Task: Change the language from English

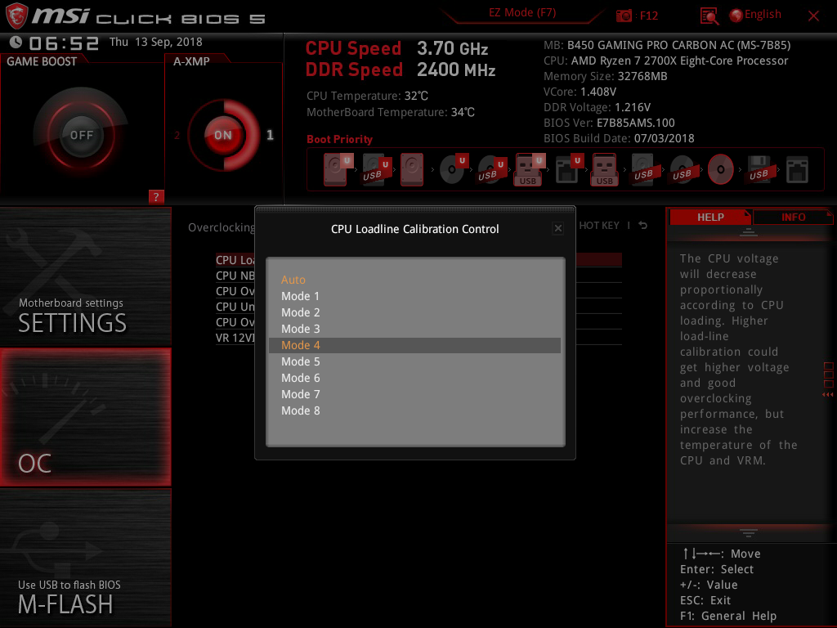Action: [x=763, y=15]
